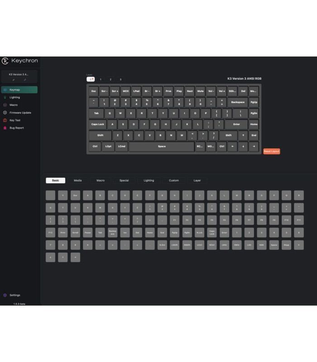Select the Space key on keyboard layout
317x362 pixels.
coord(161,147)
